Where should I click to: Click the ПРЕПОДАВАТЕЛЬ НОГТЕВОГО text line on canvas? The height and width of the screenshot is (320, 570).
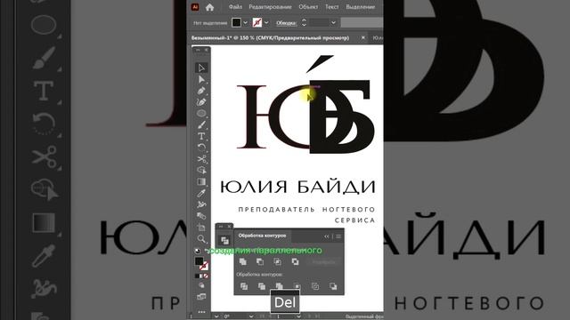click(306, 210)
